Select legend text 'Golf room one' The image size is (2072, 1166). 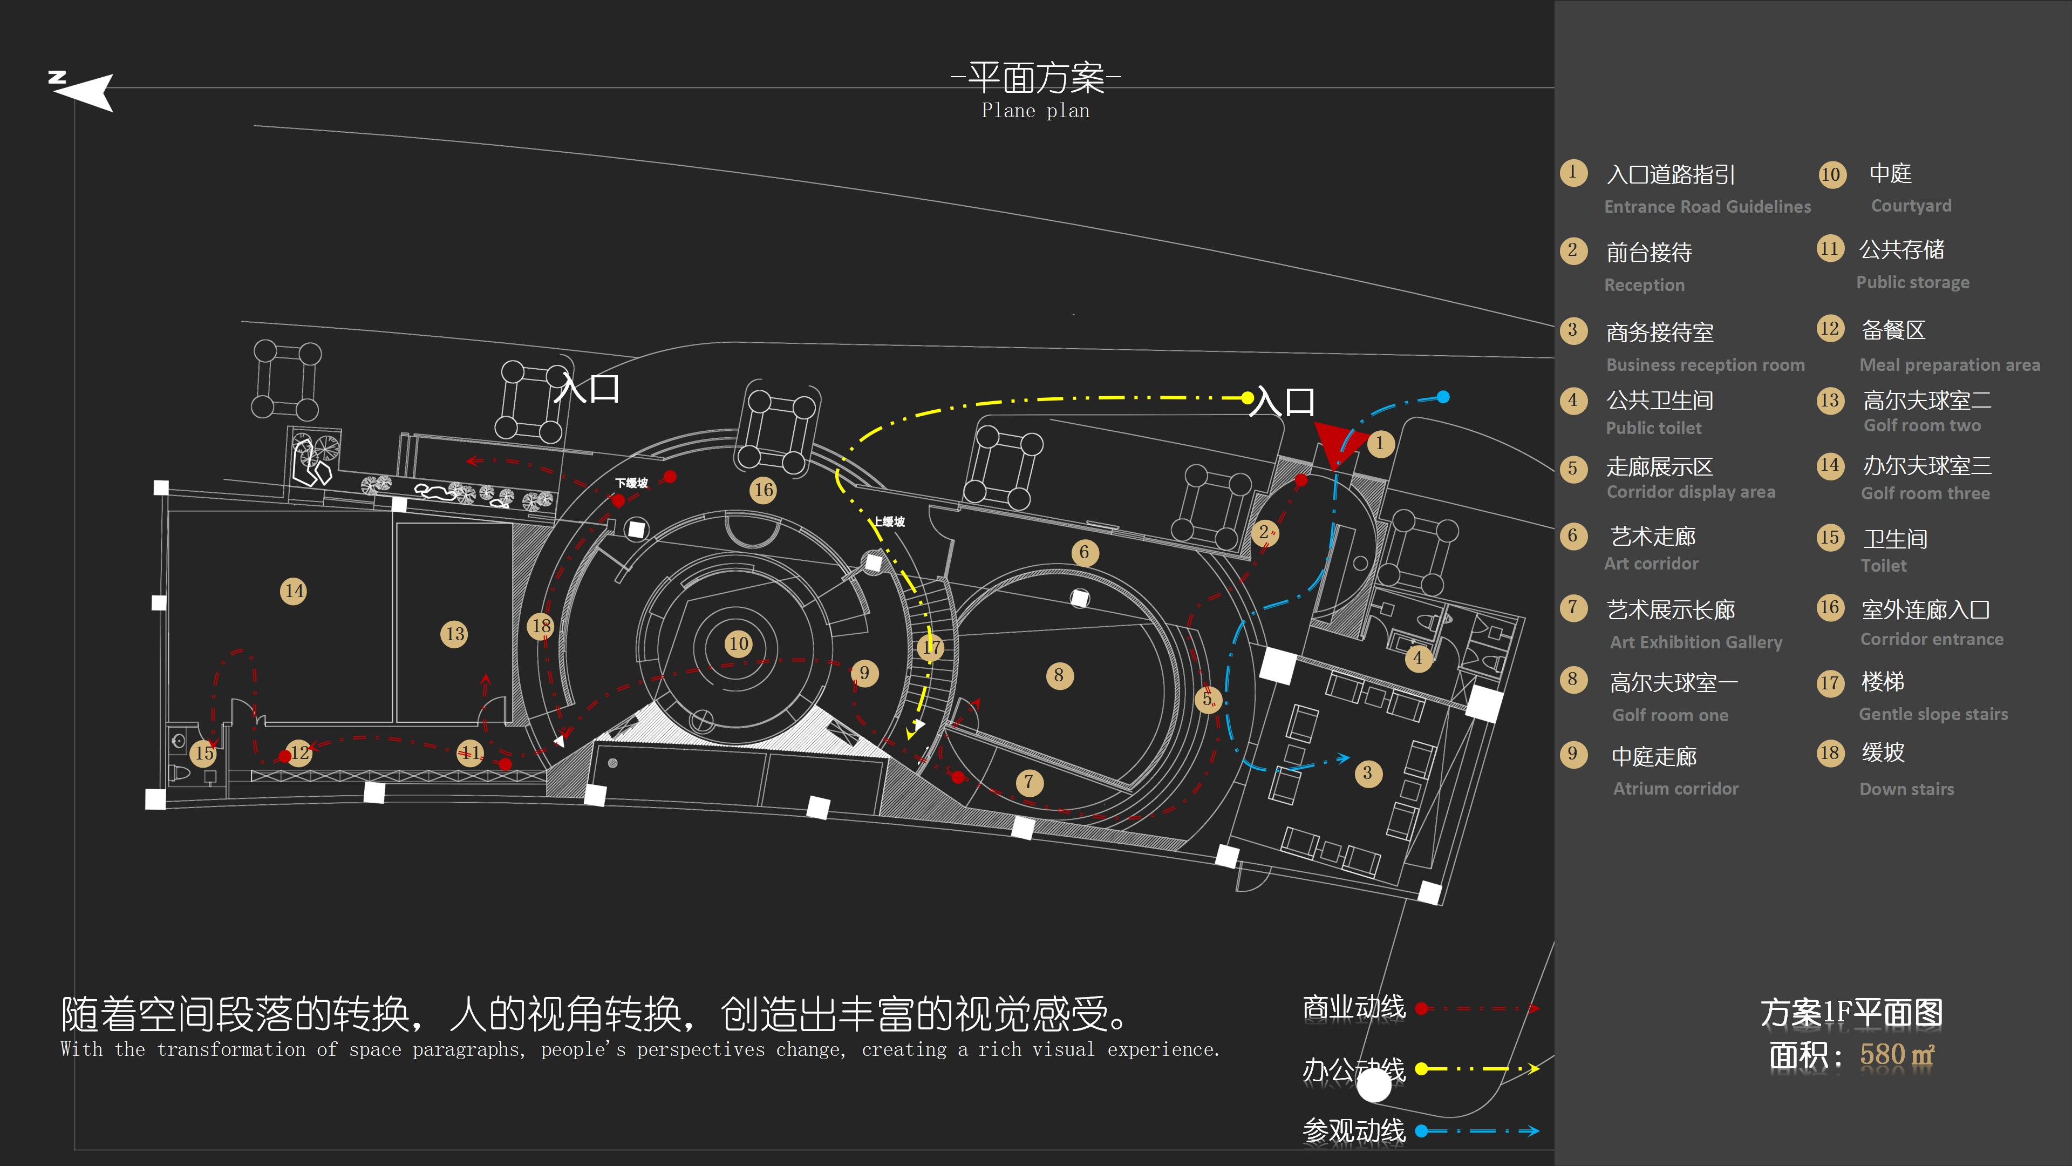(x=1670, y=715)
